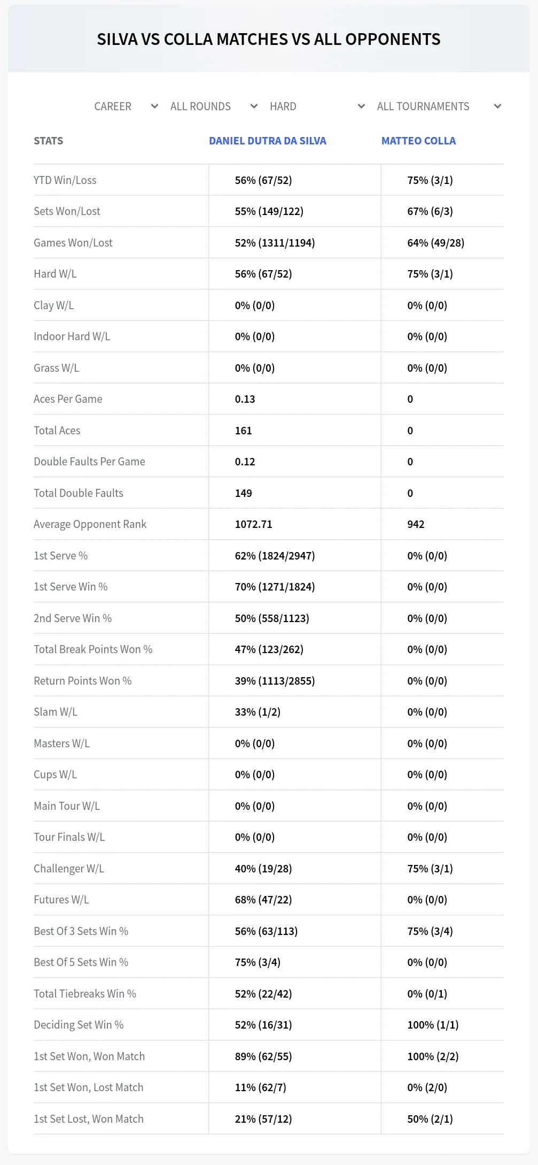Click the Futures W/L row label
This screenshot has height=1165, width=538.
click(x=61, y=900)
